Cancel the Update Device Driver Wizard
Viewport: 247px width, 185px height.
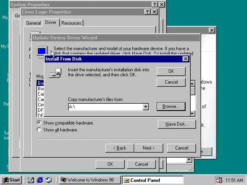181,148
